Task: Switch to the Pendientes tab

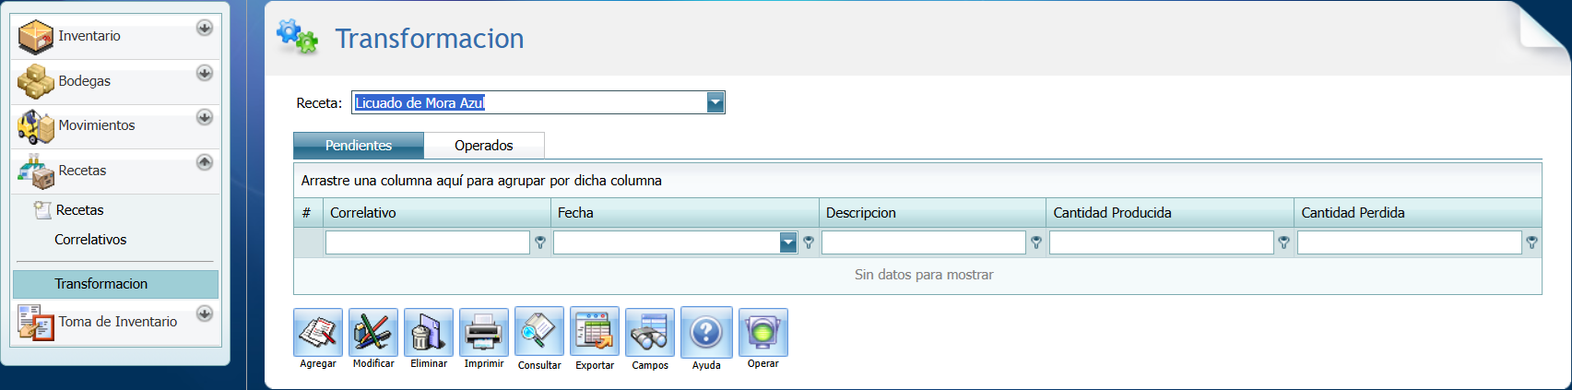Action: tap(359, 146)
